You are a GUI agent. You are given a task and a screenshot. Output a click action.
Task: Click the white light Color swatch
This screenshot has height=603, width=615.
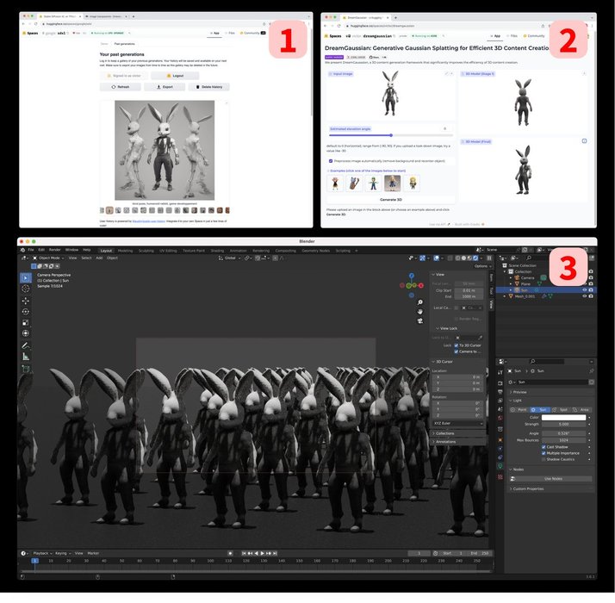point(563,418)
